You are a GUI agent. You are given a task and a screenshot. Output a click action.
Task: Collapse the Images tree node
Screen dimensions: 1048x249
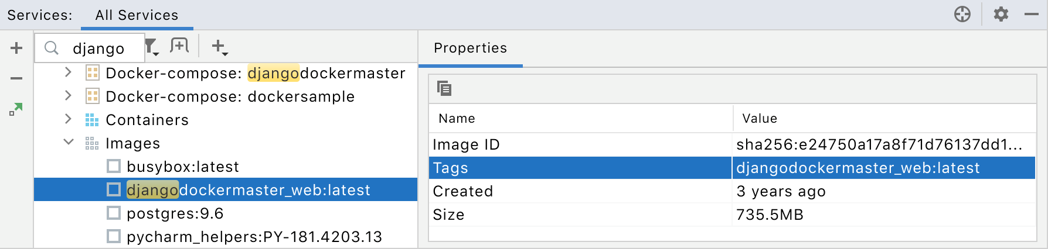click(x=68, y=143)
